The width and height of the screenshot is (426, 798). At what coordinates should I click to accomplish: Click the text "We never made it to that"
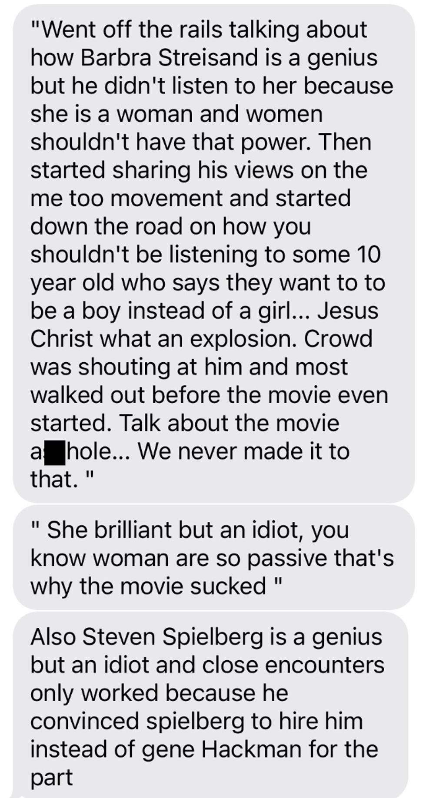[x=190, y=465]
